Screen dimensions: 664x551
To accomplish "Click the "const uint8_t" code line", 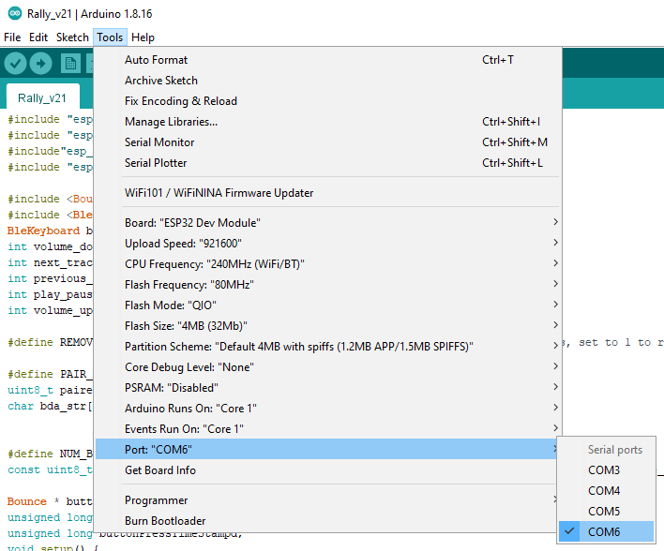I will pos(50,469).
